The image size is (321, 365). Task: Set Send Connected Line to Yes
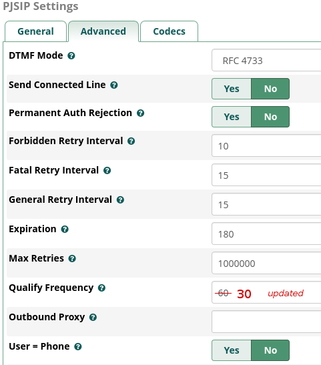coord(232,89)
